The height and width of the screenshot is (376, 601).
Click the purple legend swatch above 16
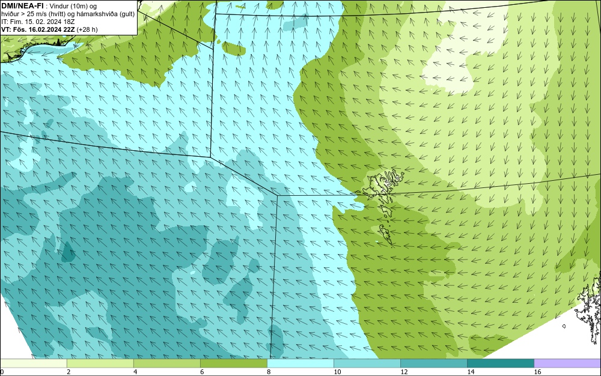pos(567,363)
